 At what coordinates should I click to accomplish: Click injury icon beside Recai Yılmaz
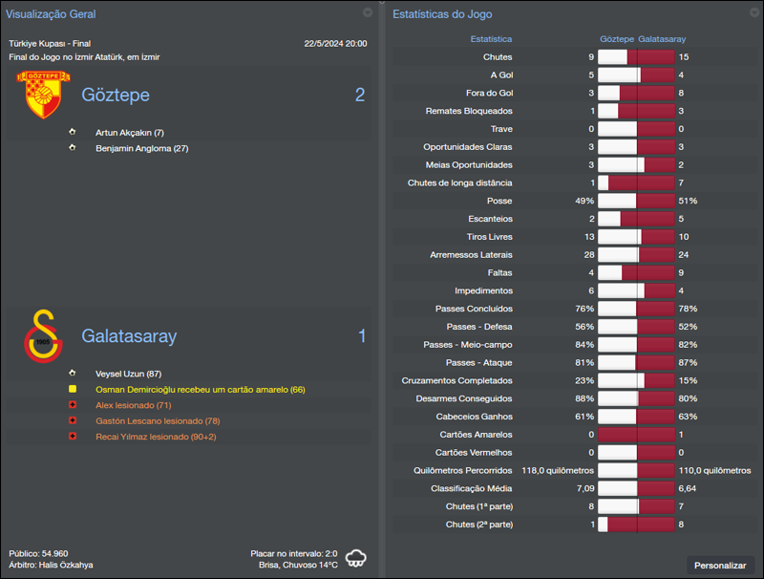tap(72, 437)
